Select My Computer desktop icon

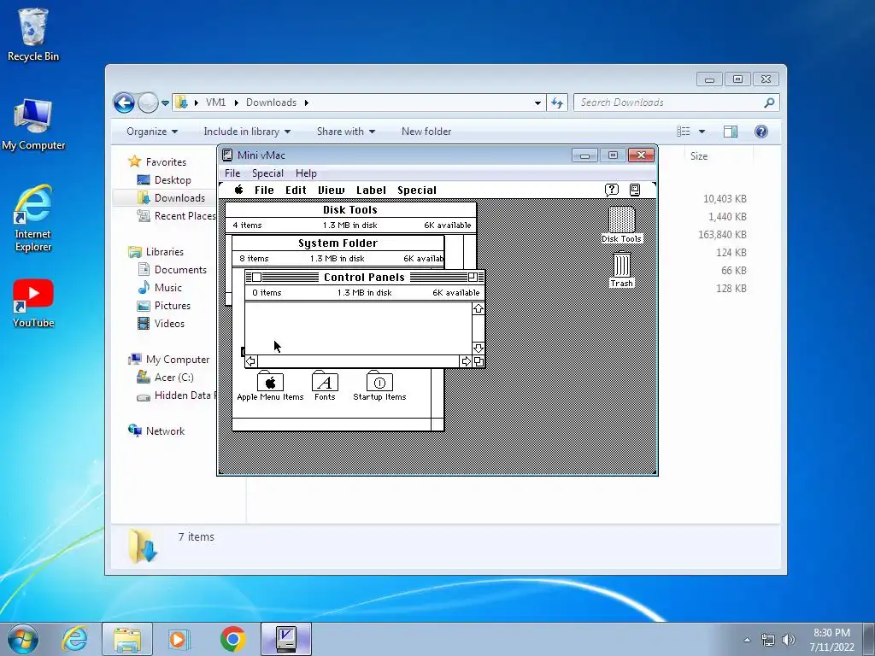point(33,125)
